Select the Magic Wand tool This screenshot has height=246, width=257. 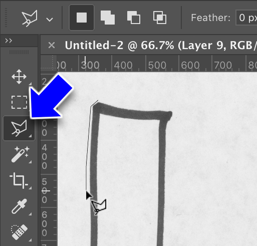[20, 154]
